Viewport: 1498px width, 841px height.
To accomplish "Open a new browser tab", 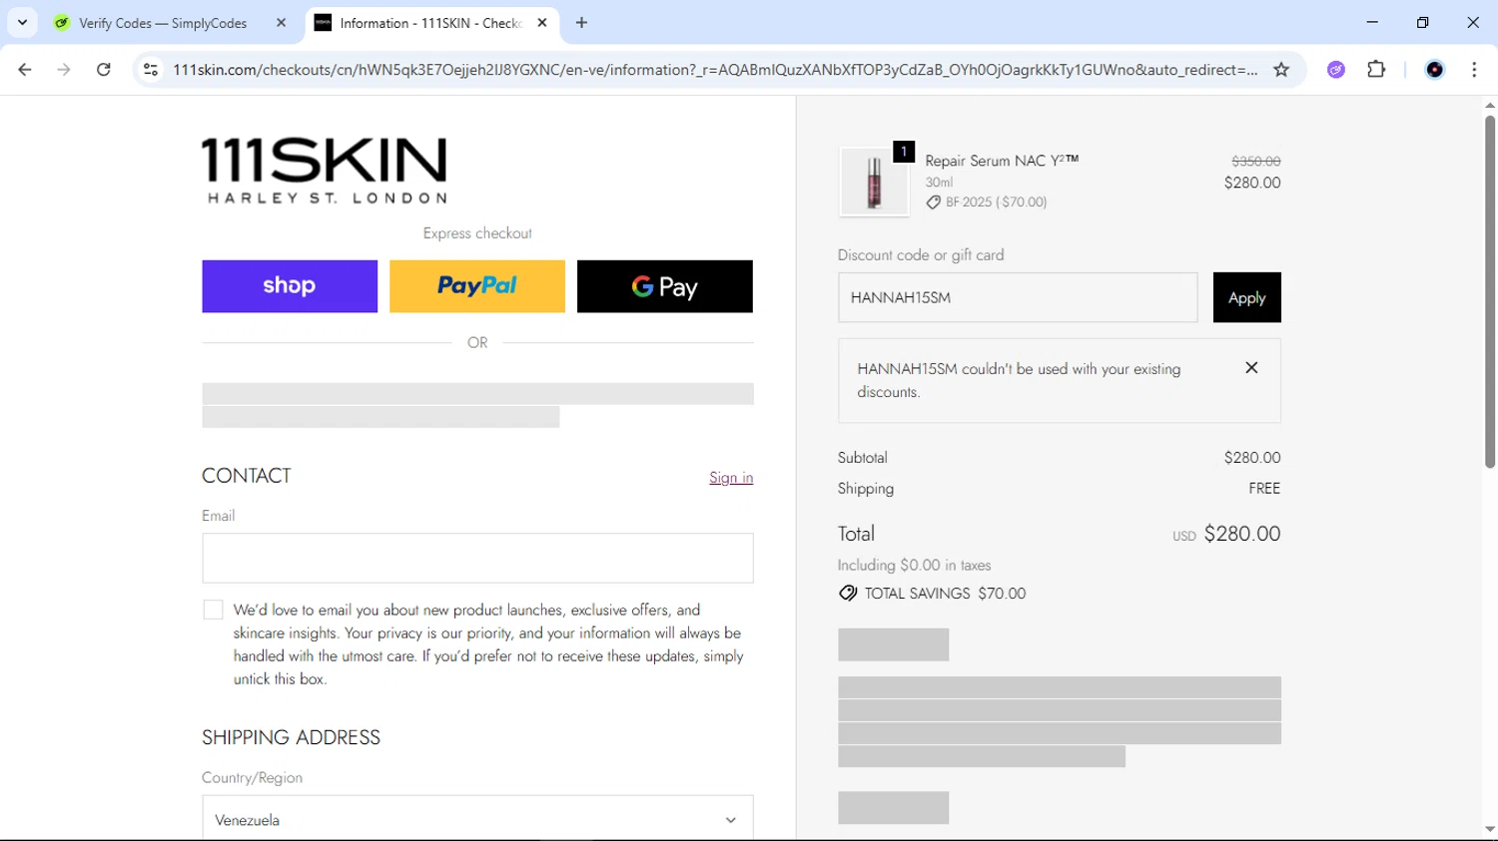I will (581, 23).
